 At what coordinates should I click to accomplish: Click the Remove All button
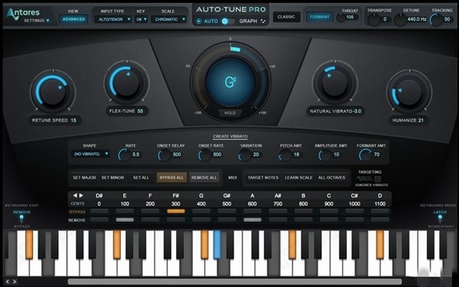(204, 178)
